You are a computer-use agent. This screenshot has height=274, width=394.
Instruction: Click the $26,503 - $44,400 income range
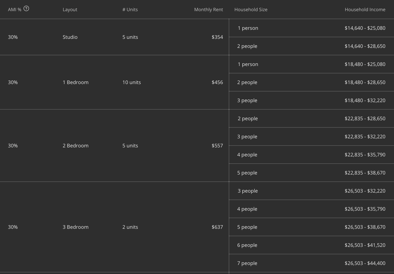pyautogui.click(x=365, y=263)
